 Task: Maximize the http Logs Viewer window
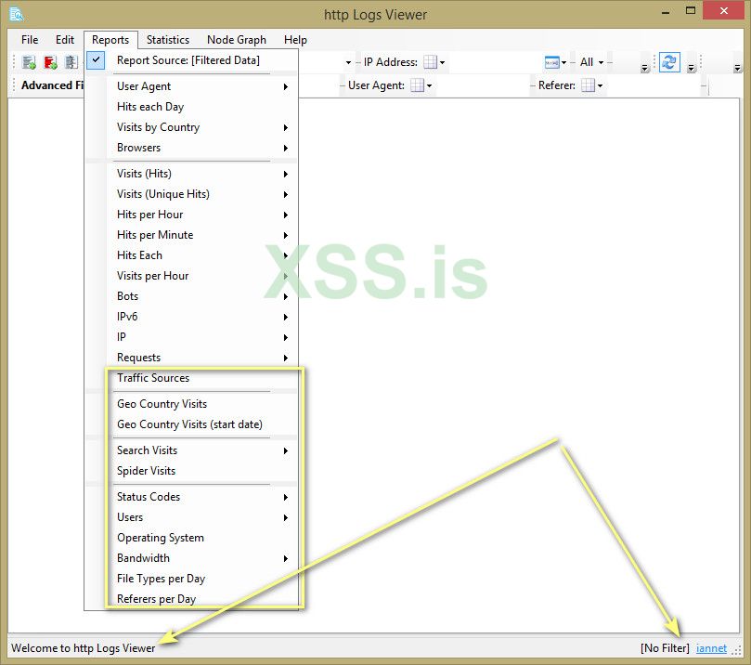pos(691,10)
